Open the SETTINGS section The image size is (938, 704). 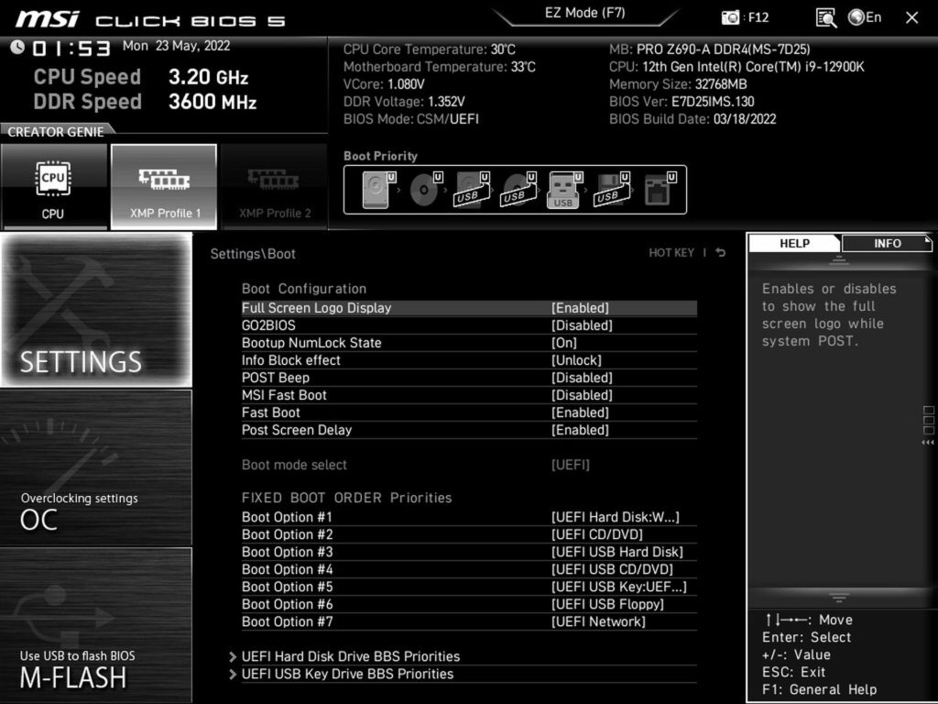pos(96,310)
